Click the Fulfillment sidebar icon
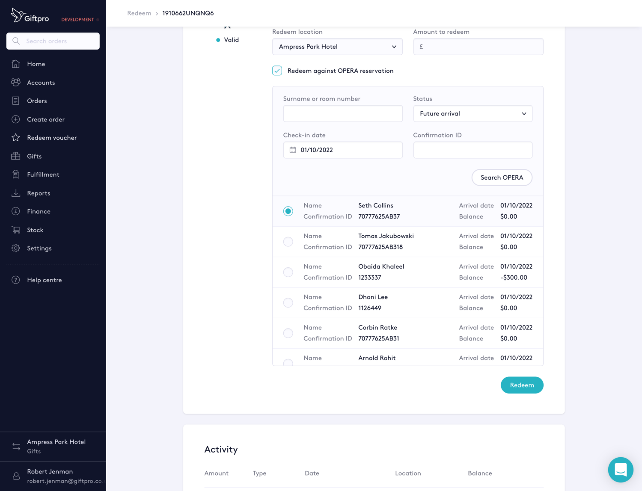Screen dimensions: 642x491 16,174
